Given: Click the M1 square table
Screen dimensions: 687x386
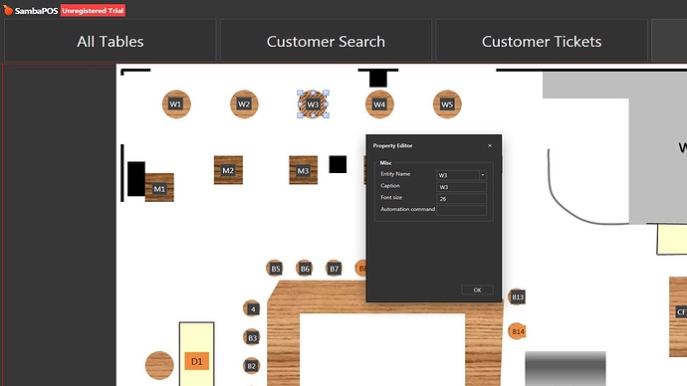Looking at the screenshot, I should coord(159,188).
